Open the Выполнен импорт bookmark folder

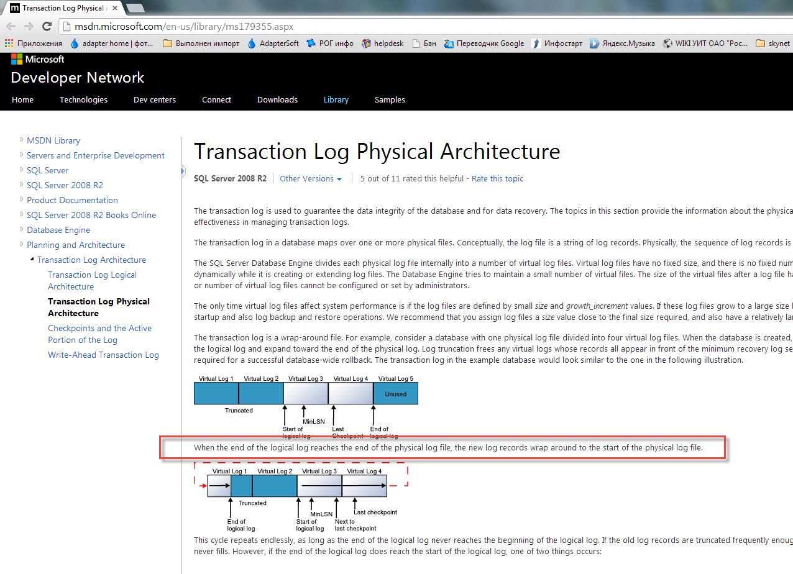(201, 43)
